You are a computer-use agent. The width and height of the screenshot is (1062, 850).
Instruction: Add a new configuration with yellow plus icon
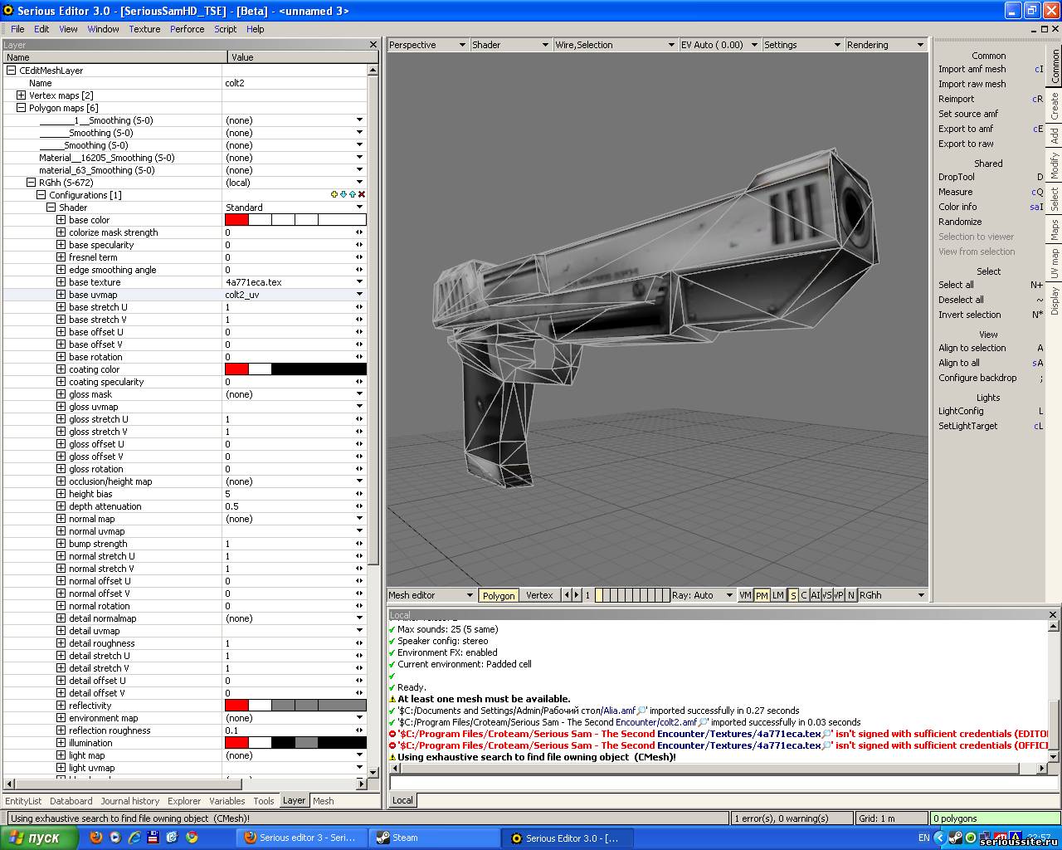[x=334, y=194]
